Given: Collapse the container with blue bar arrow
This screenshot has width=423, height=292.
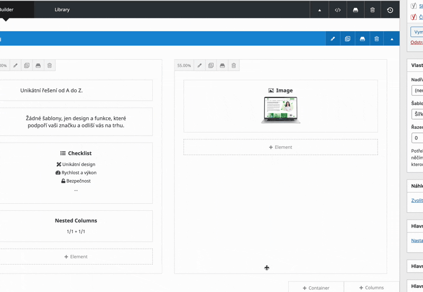Looking at the screenshot, I should tap(392, 39).
